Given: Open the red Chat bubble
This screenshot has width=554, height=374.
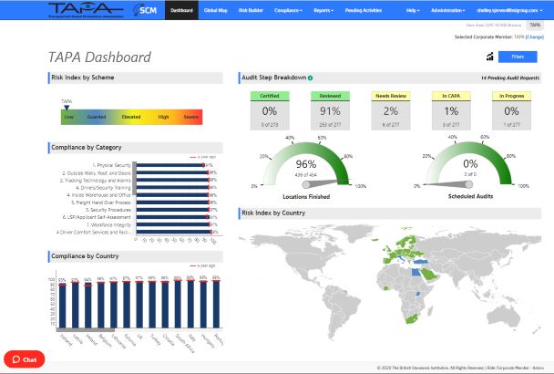Looking at the screenshot, I should click(x=24, y=359).
